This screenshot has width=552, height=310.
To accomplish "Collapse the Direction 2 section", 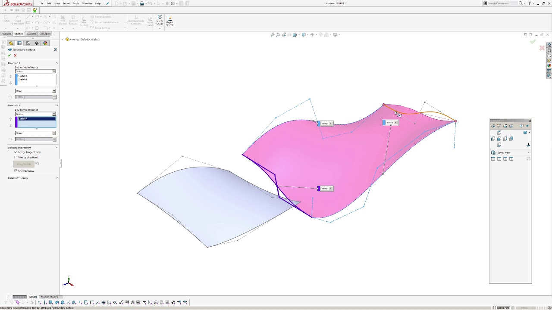I will click(x=56, y=105).
